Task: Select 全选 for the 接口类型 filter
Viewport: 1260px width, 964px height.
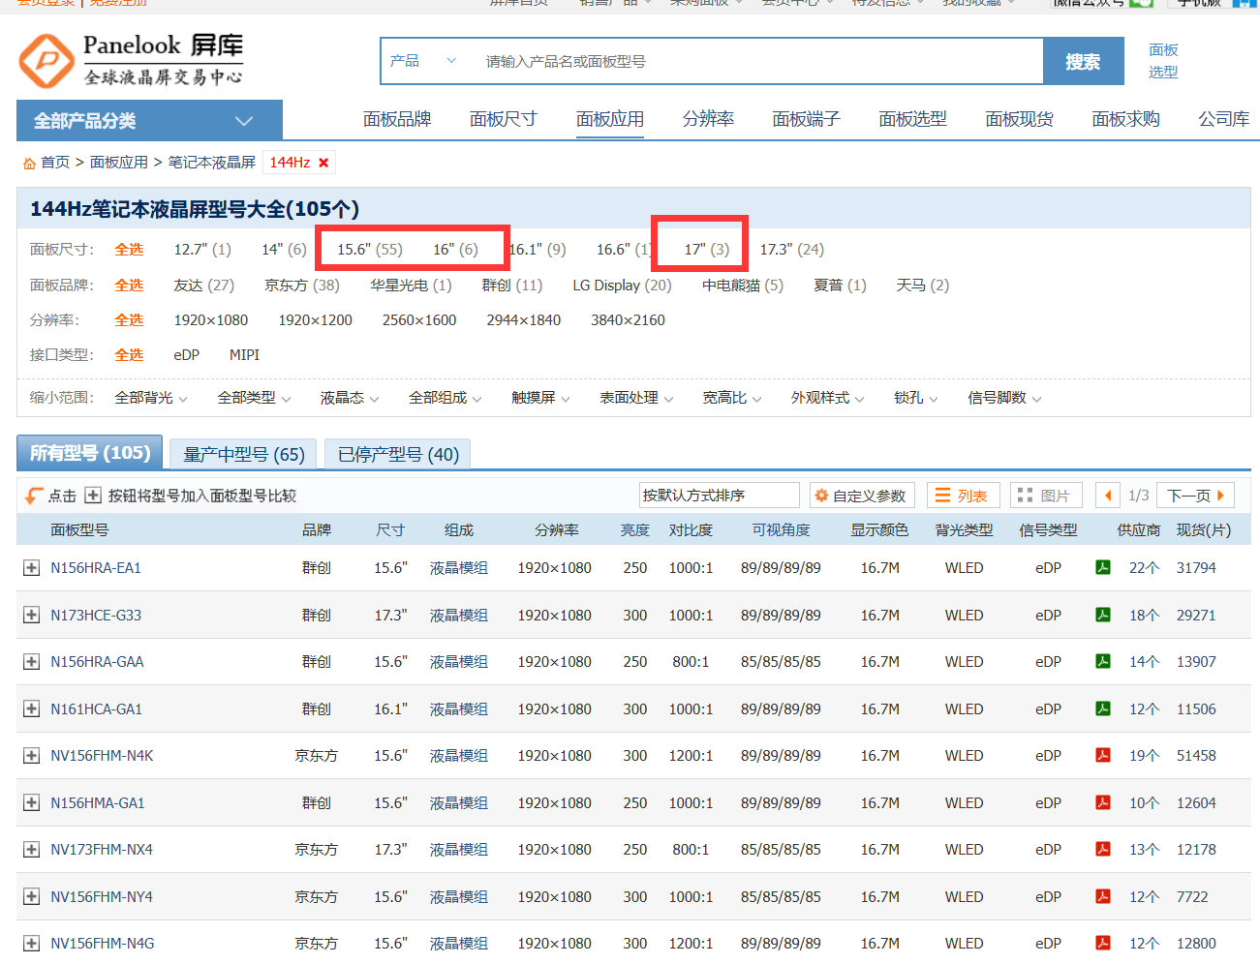Action: pyautogui.click(x=129, y=355)
